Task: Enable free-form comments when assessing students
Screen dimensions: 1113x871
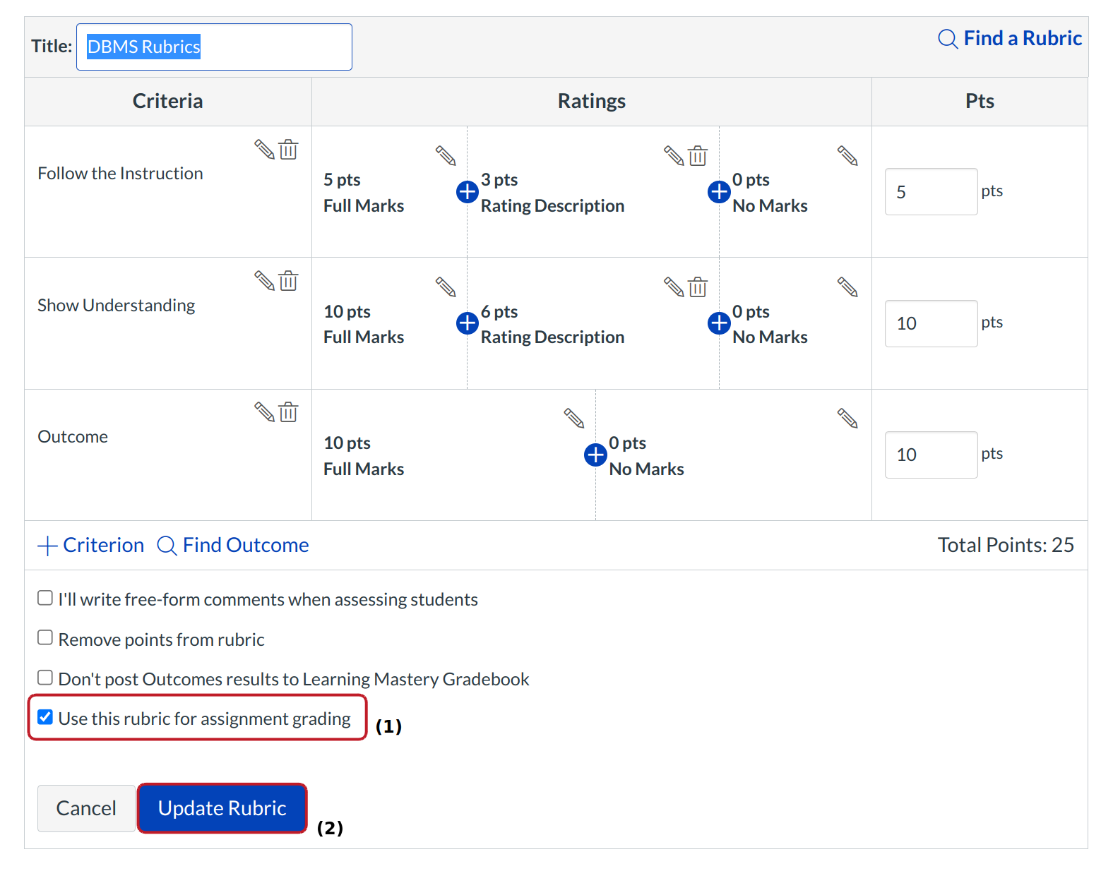Action: coord(45,599)
